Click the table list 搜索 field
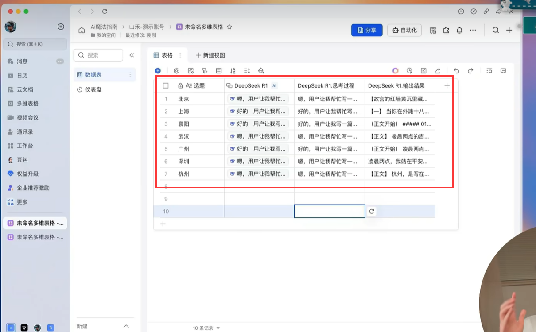This screenshot has width=536, height=332. [98, 55]
